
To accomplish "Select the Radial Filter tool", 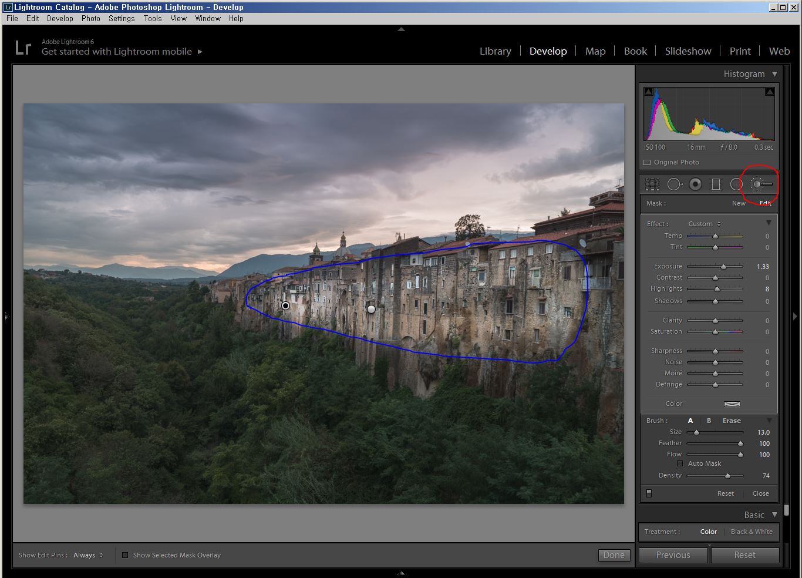I will click(x=736, y=184).
